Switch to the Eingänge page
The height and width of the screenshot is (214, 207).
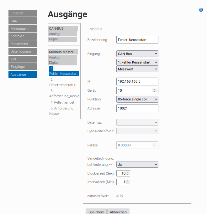(23, 67)
